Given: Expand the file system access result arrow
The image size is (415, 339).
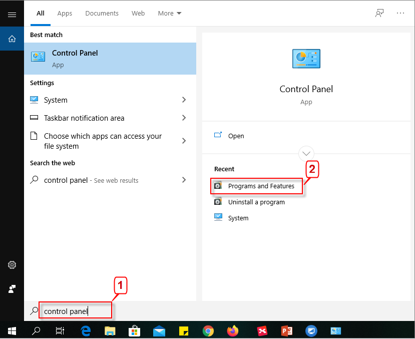Looking at the screenshot, I should (x=184, y=141).
